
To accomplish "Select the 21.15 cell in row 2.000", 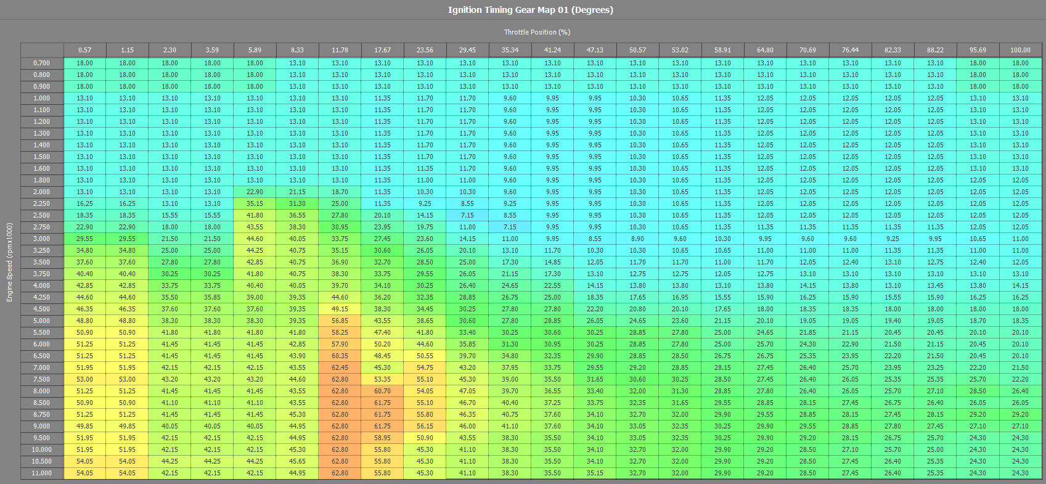I will point(298,192).
